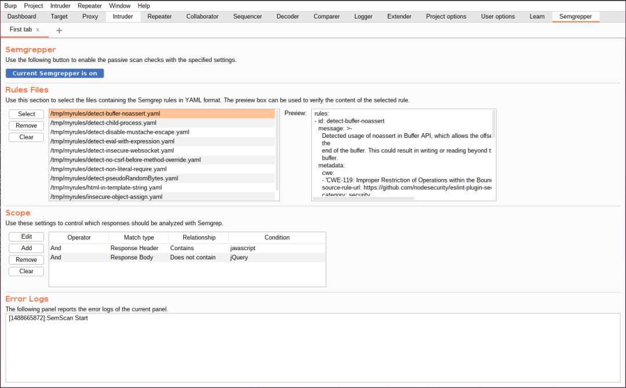626x388 pixels.
Task: Click the Contains relationship cell
Action: pyautogui.click(x=199, y=248)
